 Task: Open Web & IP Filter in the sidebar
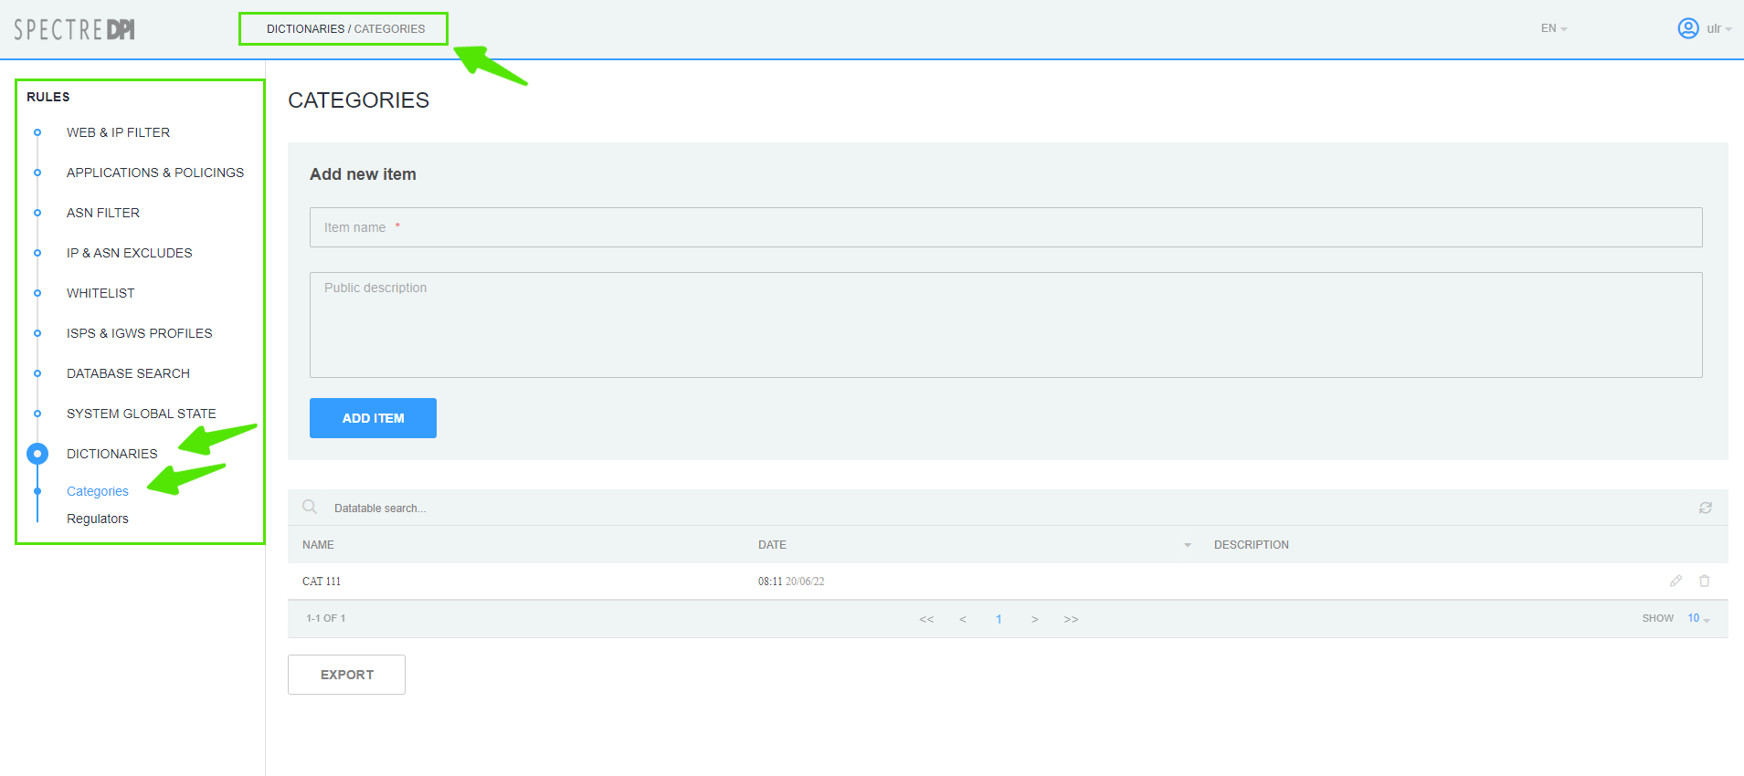pos(118,132)
